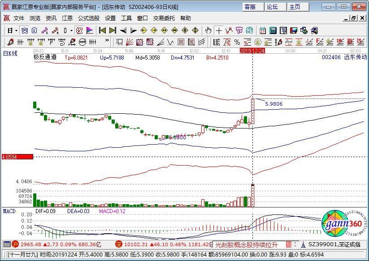Click the 光刻胶概念股持续拉升 news ticker
The width and height of the screenshot is (369, 261).
(x=246, y=245)
